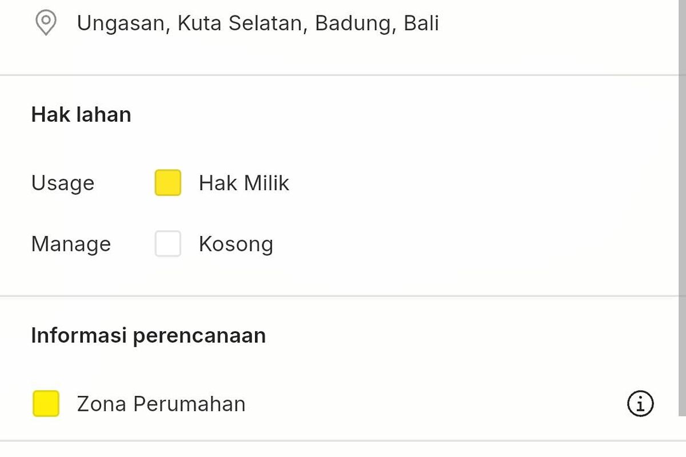Click the Informasi perencanaan heading
The height and width of the screenshot is (457, 686).
pos(149,335)
